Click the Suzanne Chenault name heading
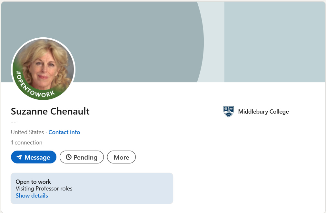 point(50,111)
